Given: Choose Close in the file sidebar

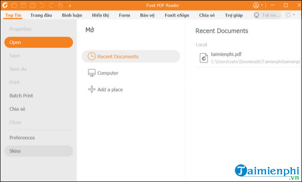Looking at the screenshot, I should 15,122.
